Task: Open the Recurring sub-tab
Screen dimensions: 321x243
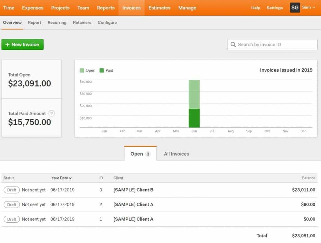Action: point(57,22)
